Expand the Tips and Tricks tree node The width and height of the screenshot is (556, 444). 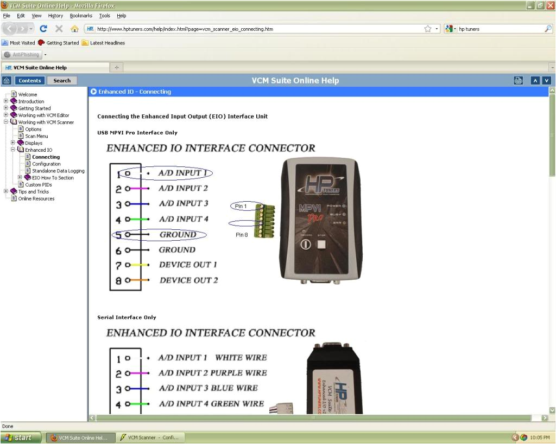5,191
